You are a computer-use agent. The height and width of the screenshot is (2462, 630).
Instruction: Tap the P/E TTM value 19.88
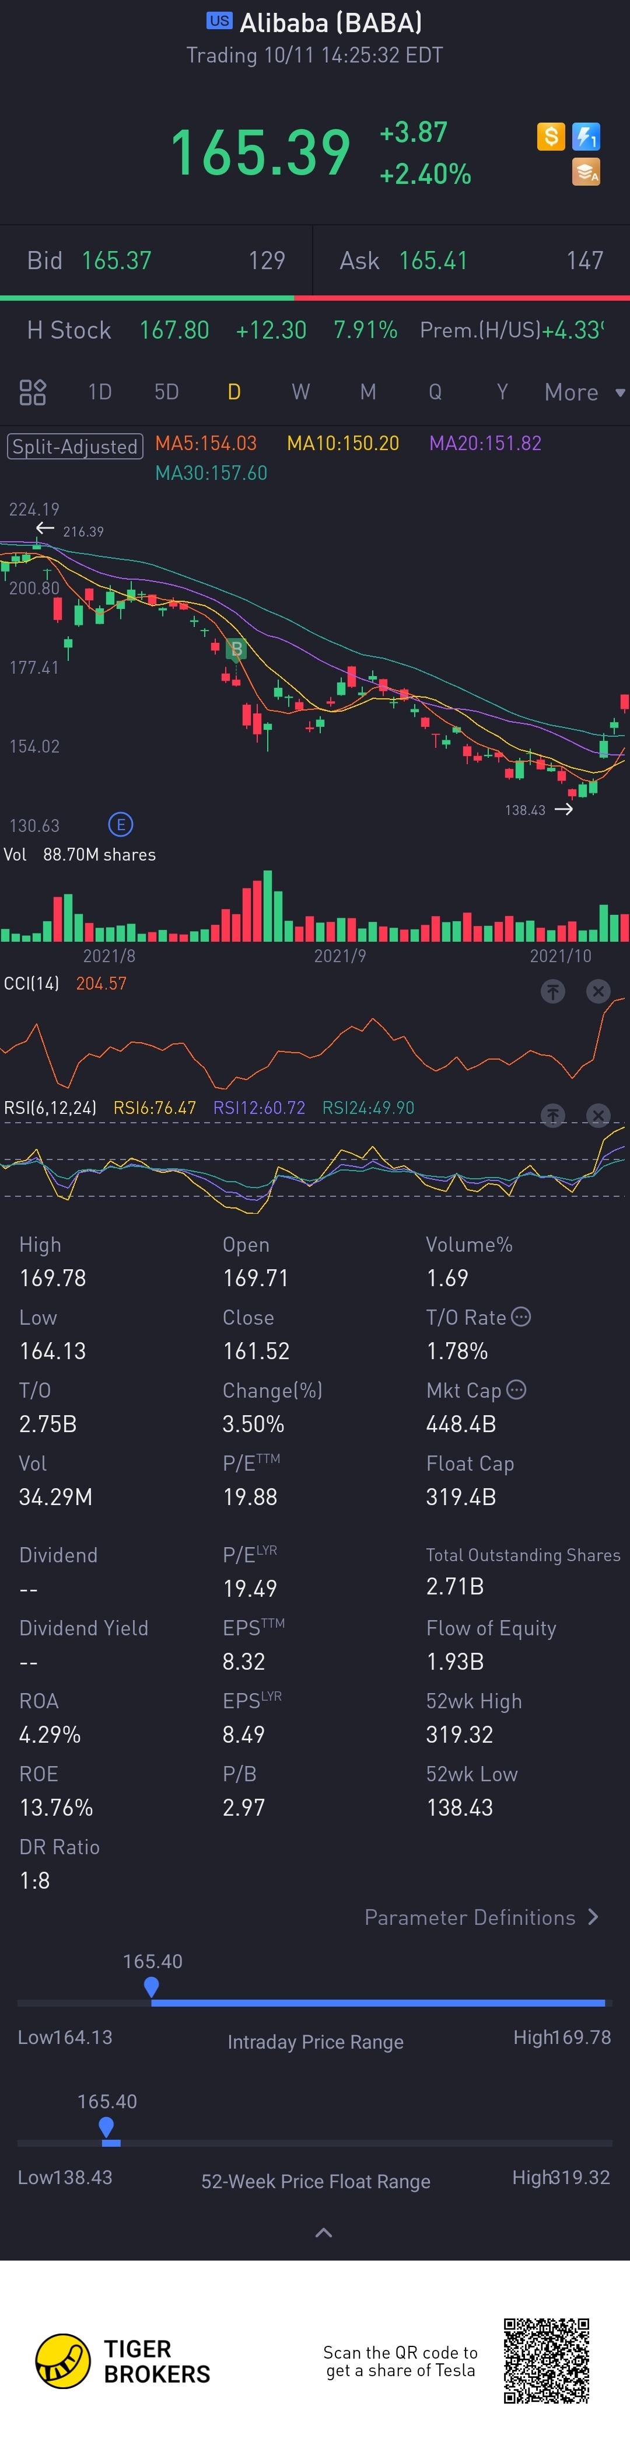(250, 1497)
